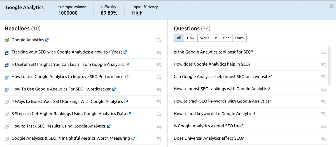Click question 'Is the Google Analytics tool best for SEO?'
Screen dimensions: 336x147
click(x=213, y=52)
